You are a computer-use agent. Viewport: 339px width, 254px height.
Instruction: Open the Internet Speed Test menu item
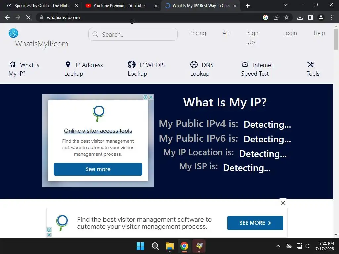click(x=257, y=69)
